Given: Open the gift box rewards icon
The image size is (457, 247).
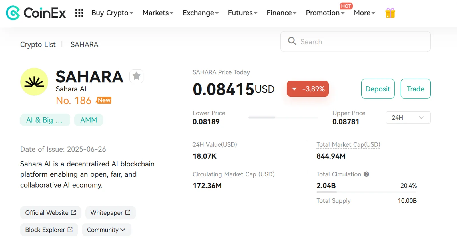Looking at the screenshot, I should tap(390, 13).
